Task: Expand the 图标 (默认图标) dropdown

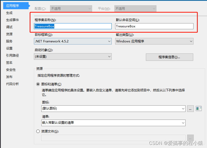Action: click(113, 108)
